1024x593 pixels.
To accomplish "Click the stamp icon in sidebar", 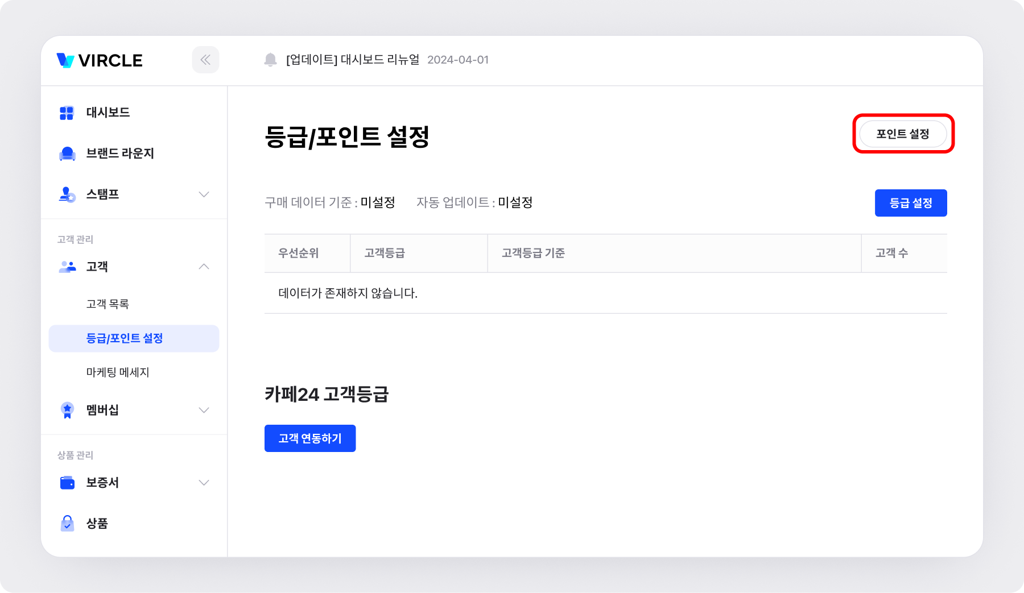I will coord(67,194).
